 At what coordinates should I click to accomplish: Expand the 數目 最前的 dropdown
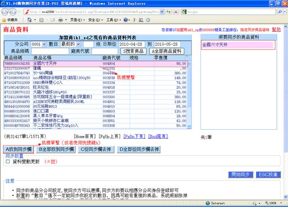70,44
